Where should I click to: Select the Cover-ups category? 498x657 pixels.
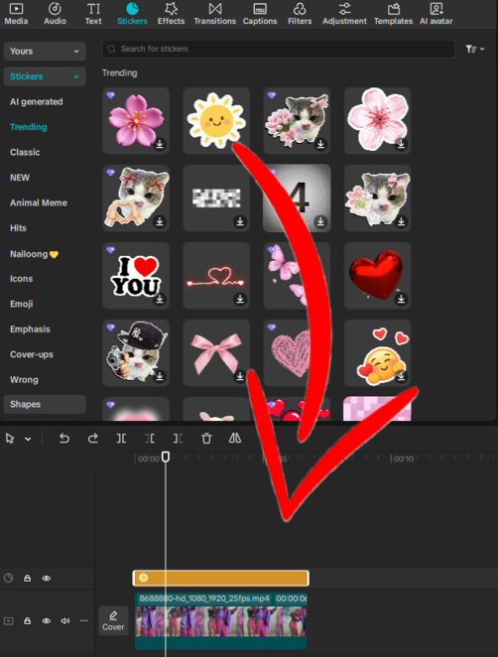32,354
